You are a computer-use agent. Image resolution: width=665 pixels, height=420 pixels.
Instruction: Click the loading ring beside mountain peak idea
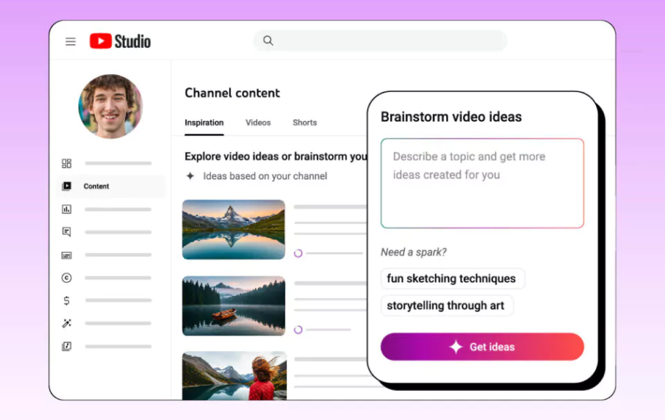pos(298,253)
